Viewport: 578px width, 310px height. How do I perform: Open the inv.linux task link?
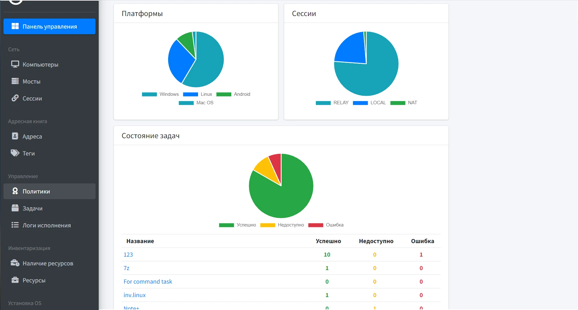click(x=135, y=295)
